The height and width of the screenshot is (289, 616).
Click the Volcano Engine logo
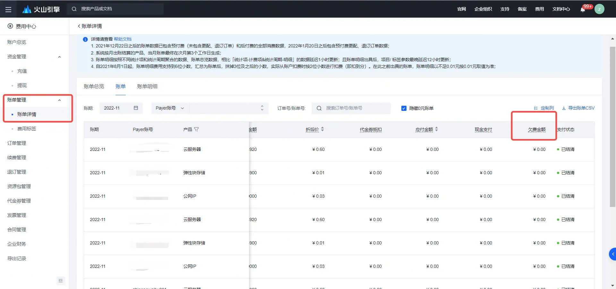click(41, 9)
